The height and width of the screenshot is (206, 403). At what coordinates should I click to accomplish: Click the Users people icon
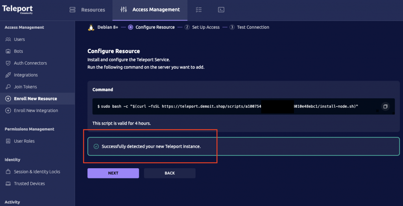8,39
